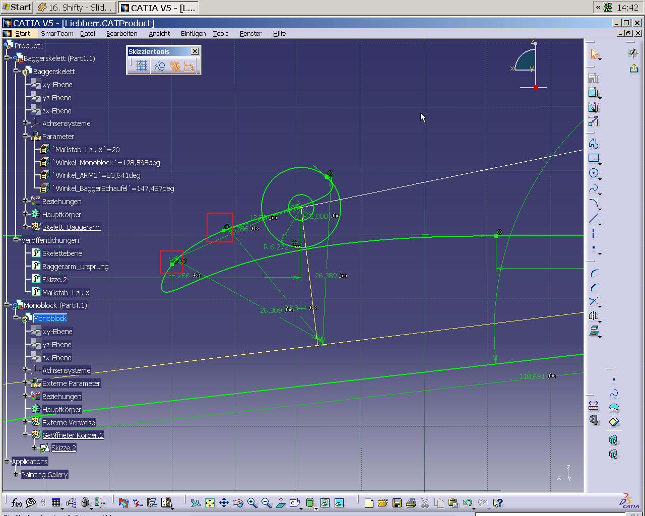Select the Winkel_Monoblock parameter in tree
This screenshot has width=645, height=516.
(106, 163)
